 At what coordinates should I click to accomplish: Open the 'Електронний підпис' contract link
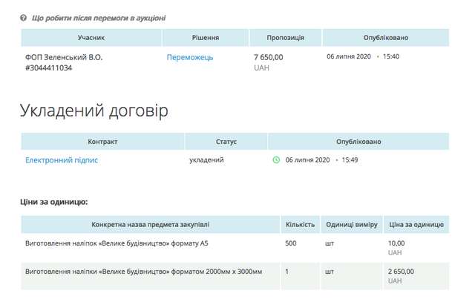click(x=62, y=160)
